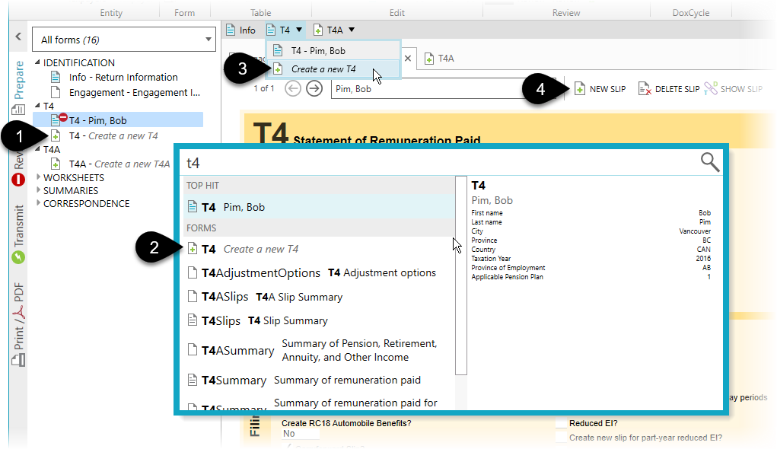
Task: Click the Create RC18 Automobile Benefits 'No' field
Action: tap(301, 434)
